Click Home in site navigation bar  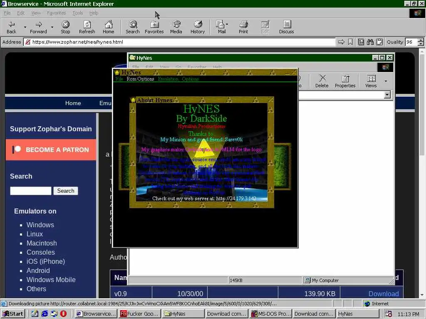click(73, 103)
